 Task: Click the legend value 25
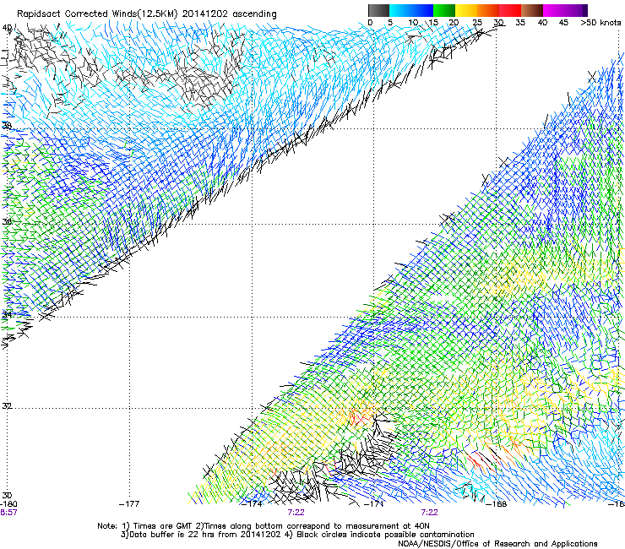click(x=477, y=23)
